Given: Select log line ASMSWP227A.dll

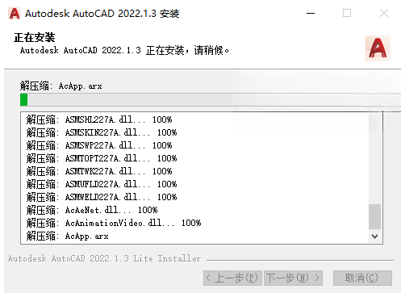Looking at the screenshot, I should tap(99, 145).
